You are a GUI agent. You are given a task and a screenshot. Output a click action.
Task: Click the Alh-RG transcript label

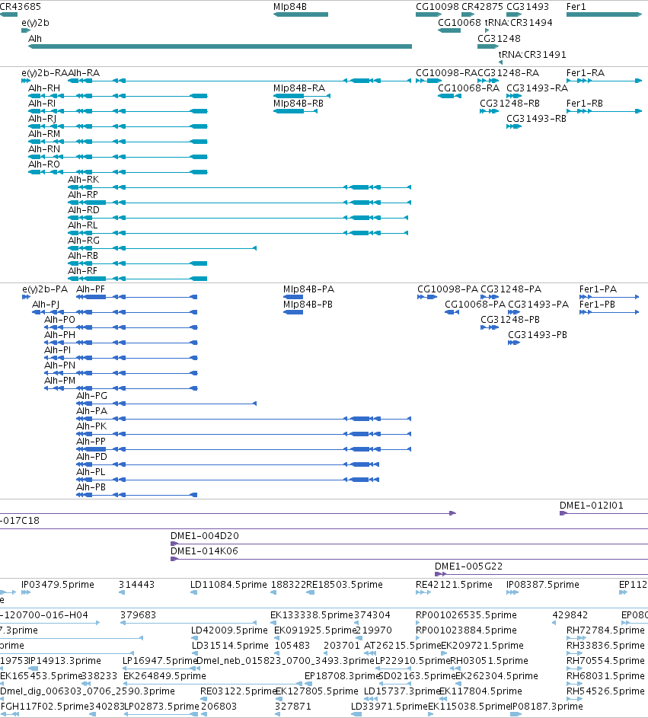(83, 241)
